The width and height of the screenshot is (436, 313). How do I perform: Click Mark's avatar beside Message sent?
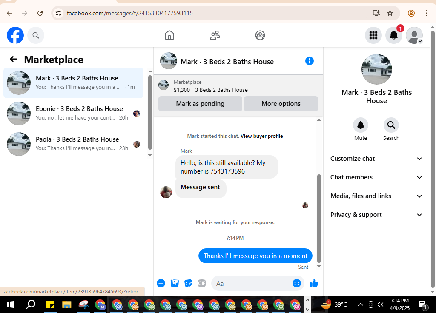[x=166, y=192]
